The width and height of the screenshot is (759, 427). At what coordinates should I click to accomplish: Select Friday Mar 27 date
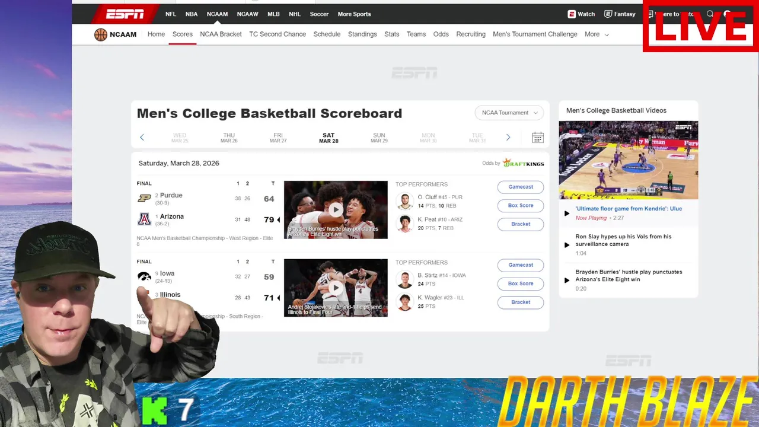click(278, 138)
